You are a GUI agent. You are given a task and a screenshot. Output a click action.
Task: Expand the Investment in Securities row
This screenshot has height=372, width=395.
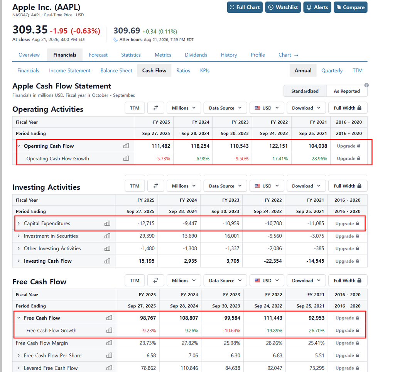[19, 236]
